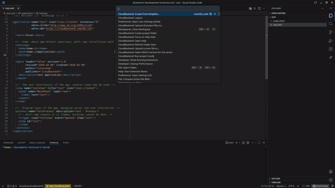This screenshot has height=188, width=335.
Task: Run the file with the play icon
Action: point(255,8)
